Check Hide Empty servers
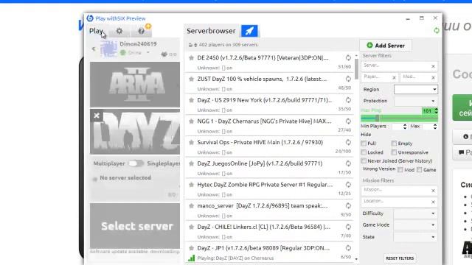Screen dimensions: 472x265 (x=394, y=144)
